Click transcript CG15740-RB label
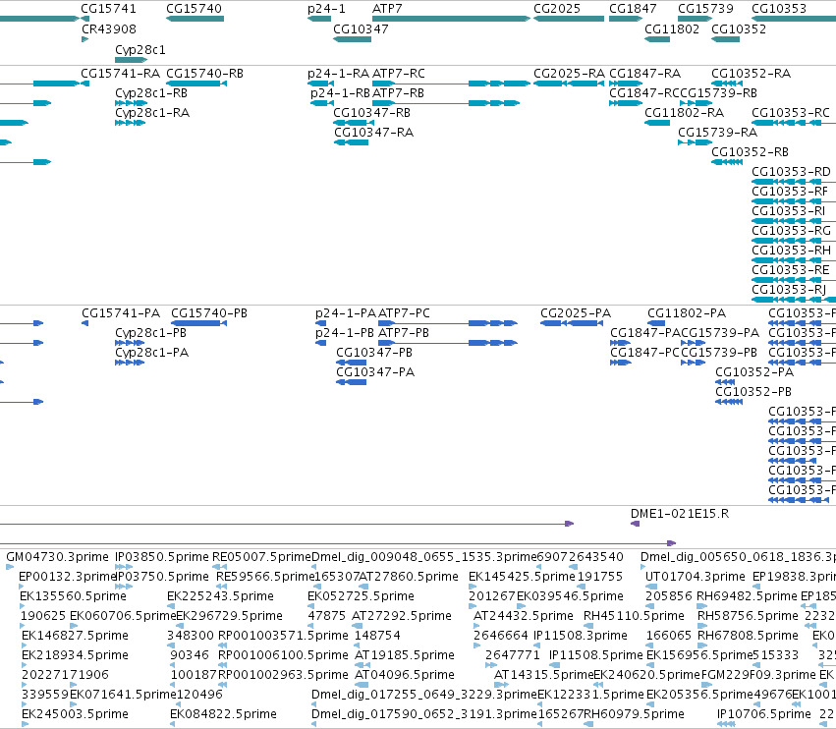 click(204, 74)
